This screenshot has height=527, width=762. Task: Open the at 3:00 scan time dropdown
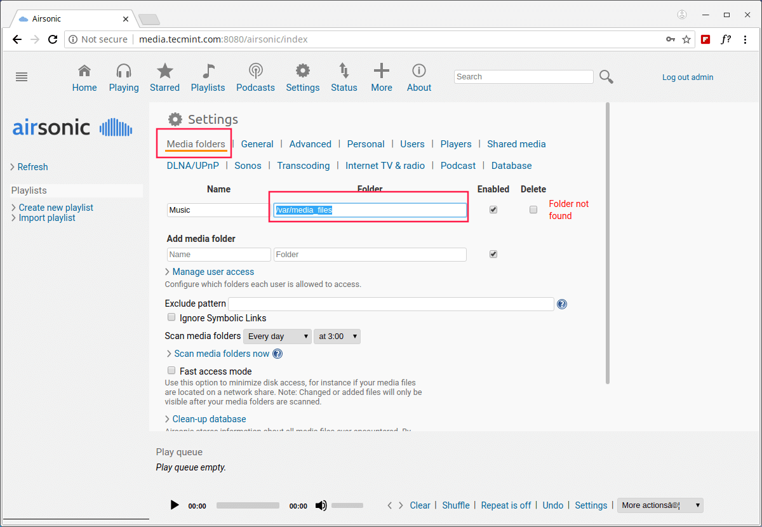(x=337, y=337)
